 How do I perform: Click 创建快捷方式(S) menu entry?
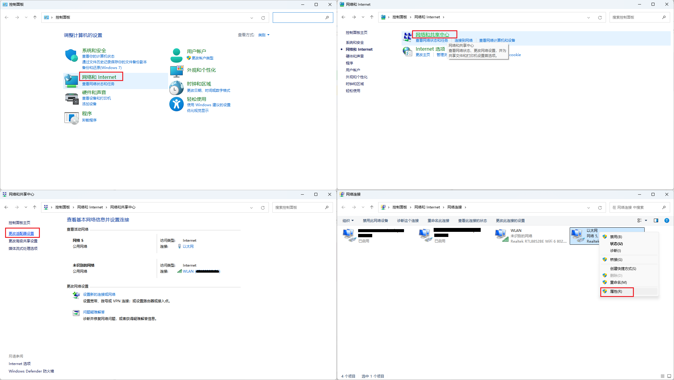click(623, 269)
